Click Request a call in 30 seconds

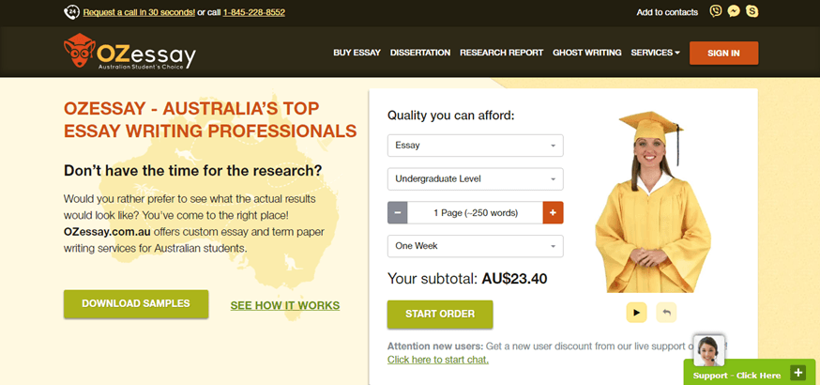(139, 12)
